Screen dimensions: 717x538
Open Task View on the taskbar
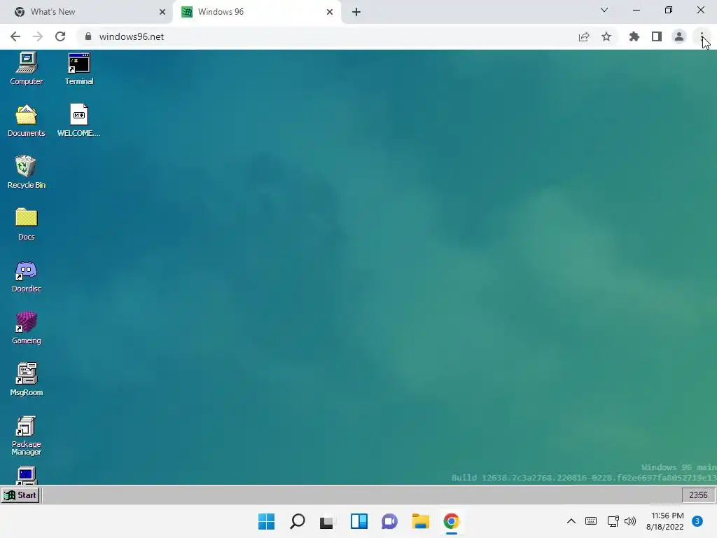[327, 521]
